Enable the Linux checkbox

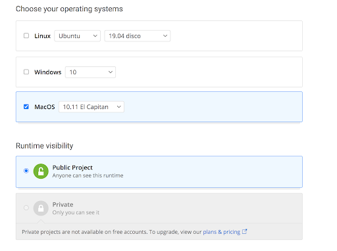[x=26, y=35]
